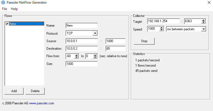Uncheck the New flow checkbox
This screenshot has width=213, height=111.
point(7,24)
